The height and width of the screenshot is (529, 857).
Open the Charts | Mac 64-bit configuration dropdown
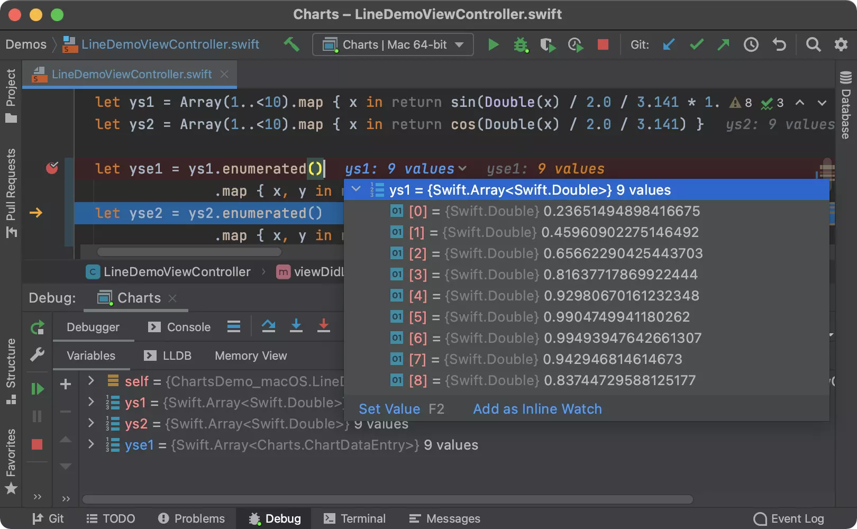393,45
